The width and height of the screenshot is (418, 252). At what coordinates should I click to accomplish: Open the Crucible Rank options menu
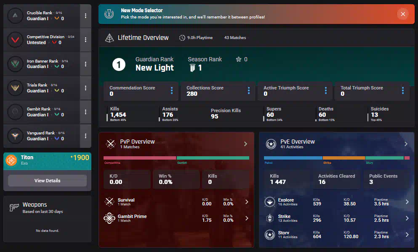85,16
